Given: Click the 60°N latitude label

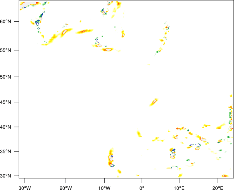Looking at the screenshot, I should [x=6, y=22].
